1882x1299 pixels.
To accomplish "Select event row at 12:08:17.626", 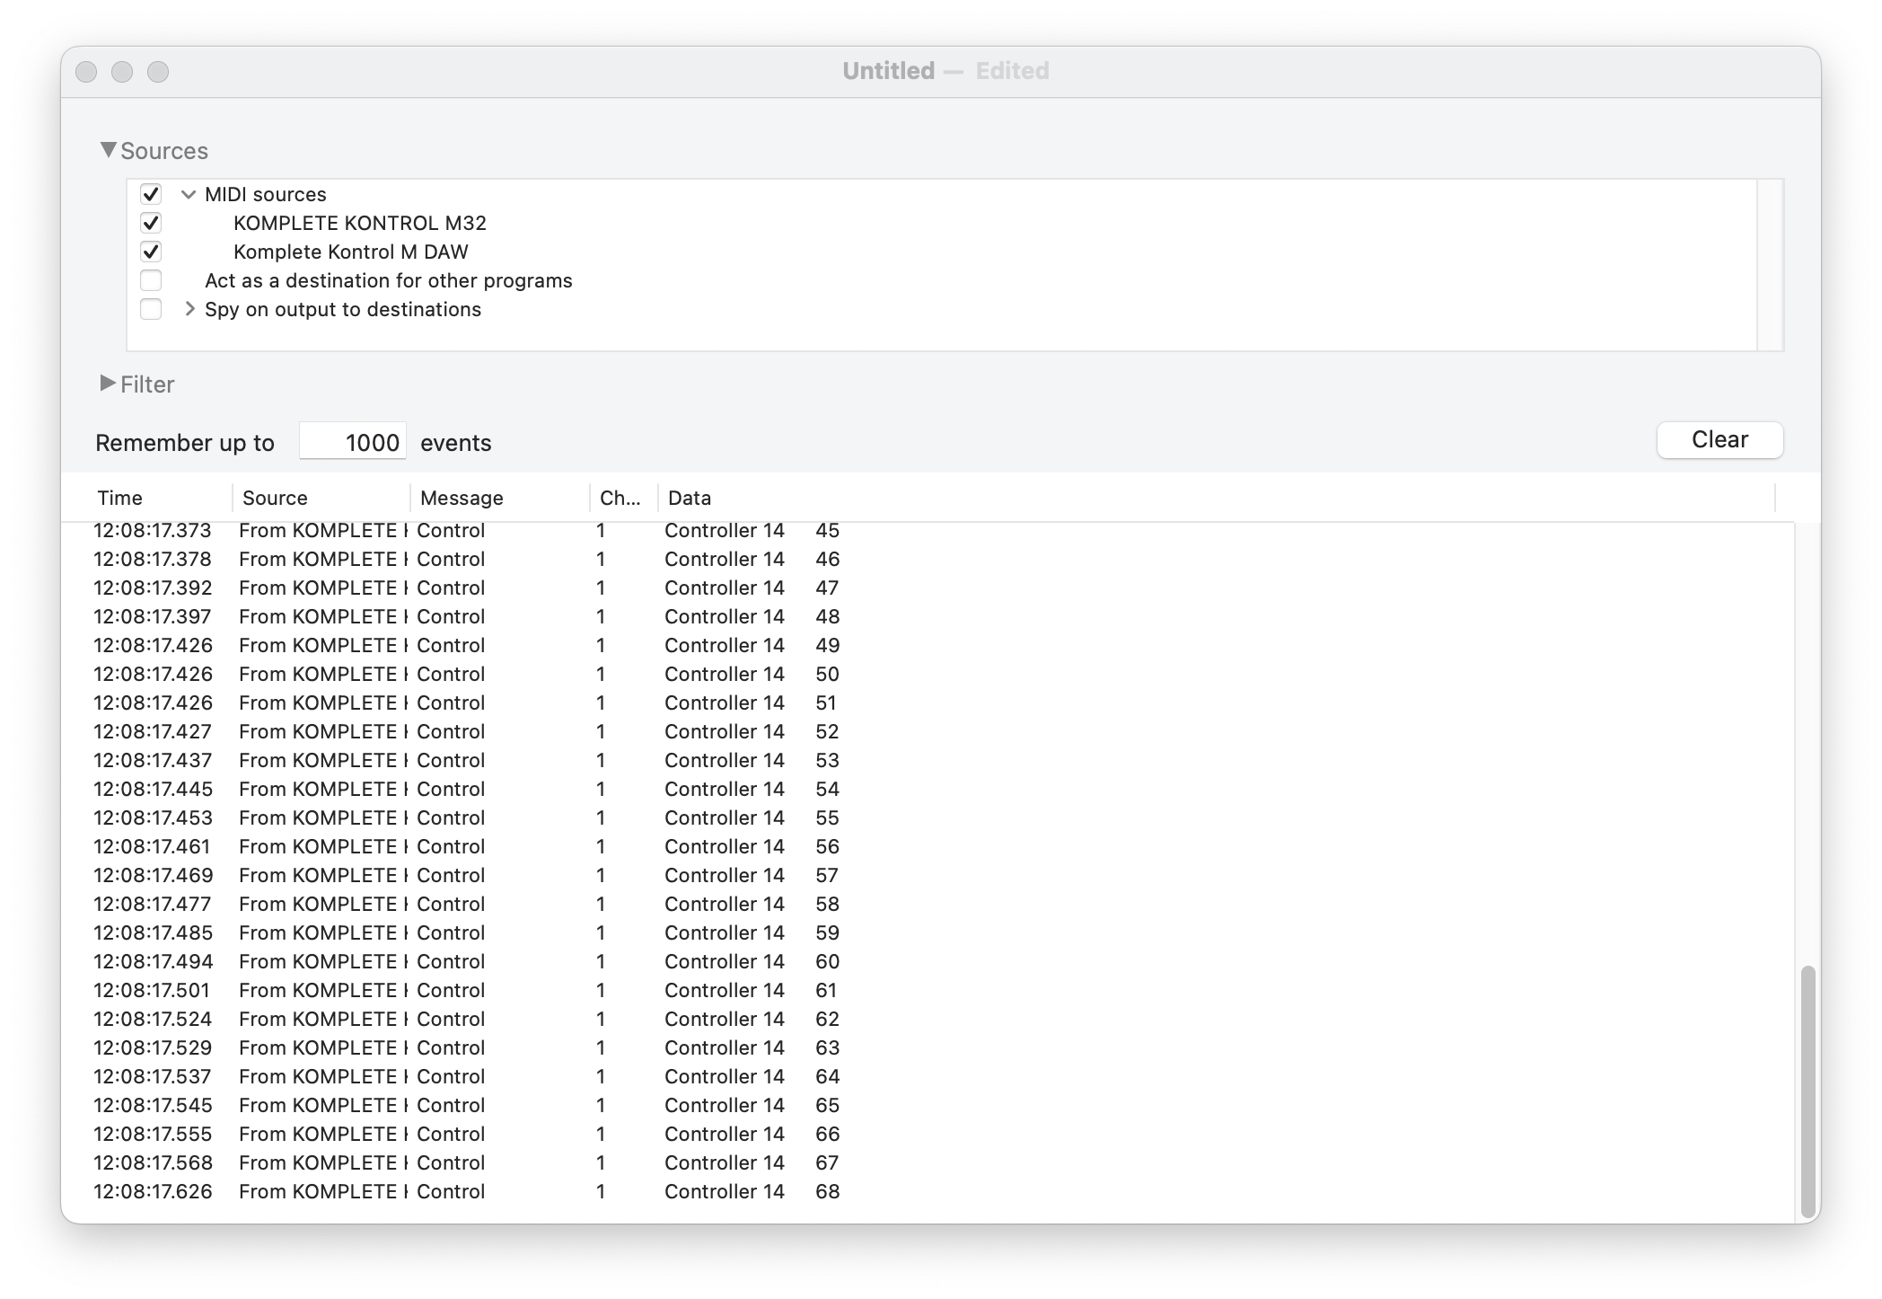I will 928,1191.
